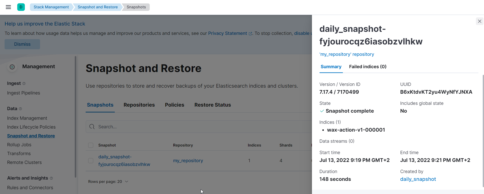The width and height of the screenshot is (484, 194).
Task: Click the green D space avatar
Action: coord(21,7)
